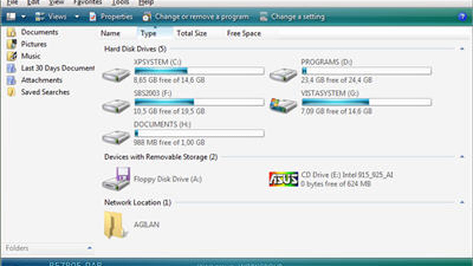The width and height of the screenshot is (473, 266).
Task: Sort by the Name column header
Action: pyautogui.click(x=110, y=33)
